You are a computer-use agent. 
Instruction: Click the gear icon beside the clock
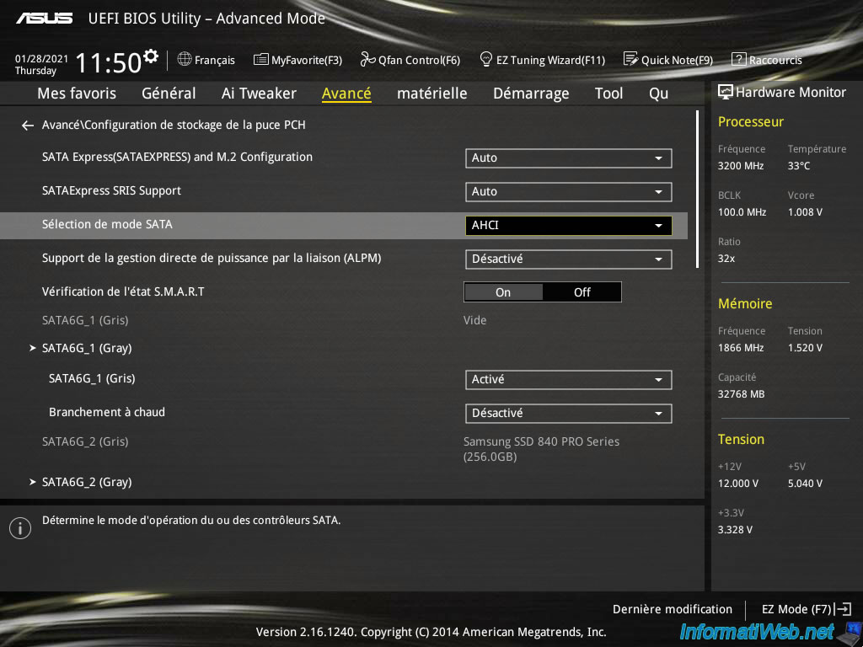point(151,56)
